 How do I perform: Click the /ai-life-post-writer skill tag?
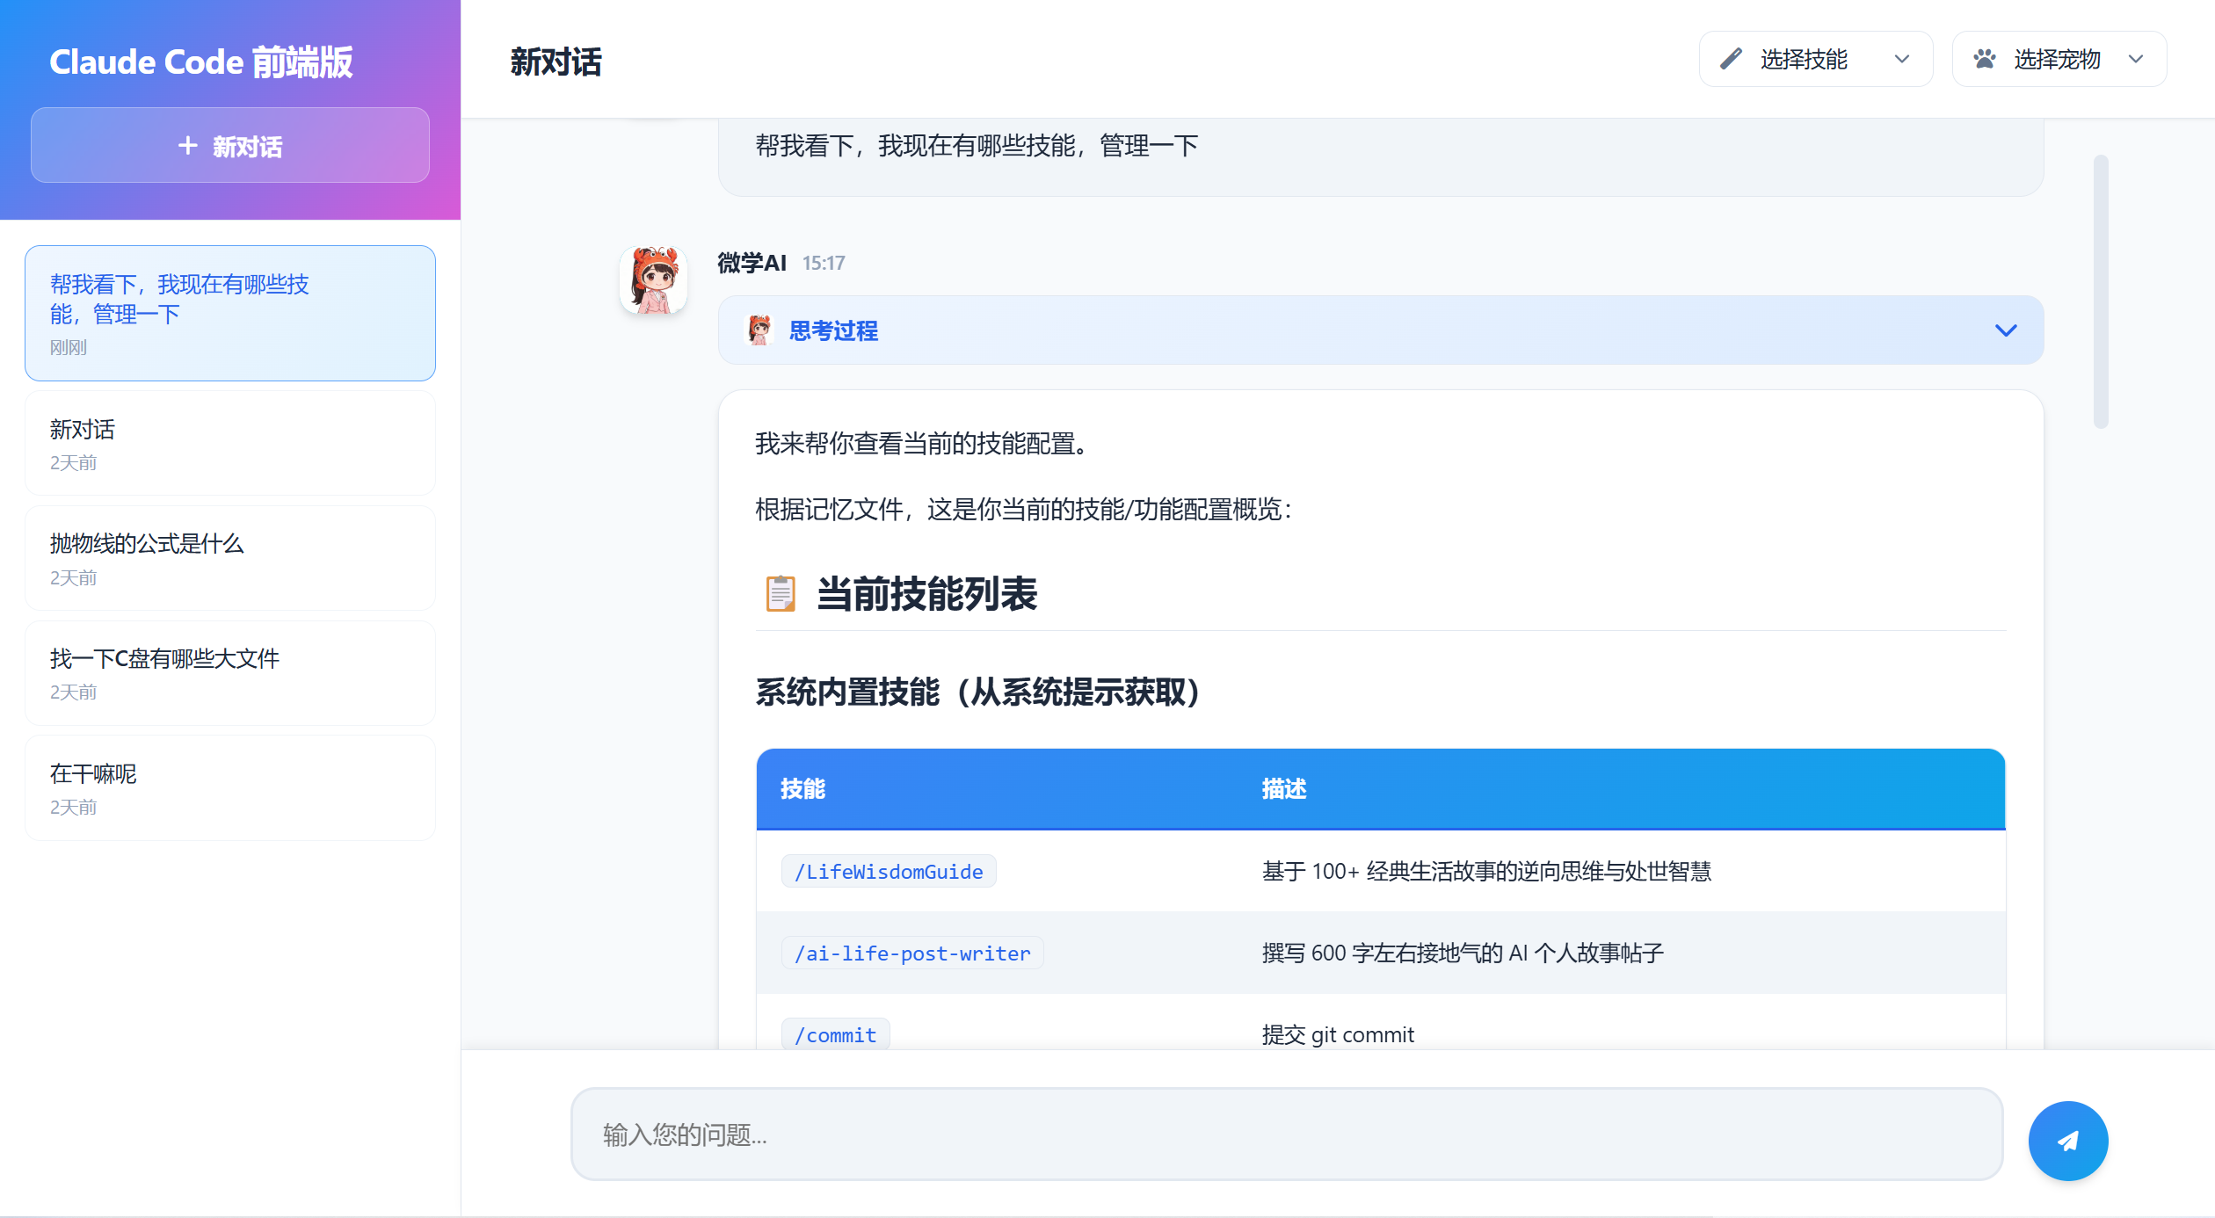[x=912, y=953]
